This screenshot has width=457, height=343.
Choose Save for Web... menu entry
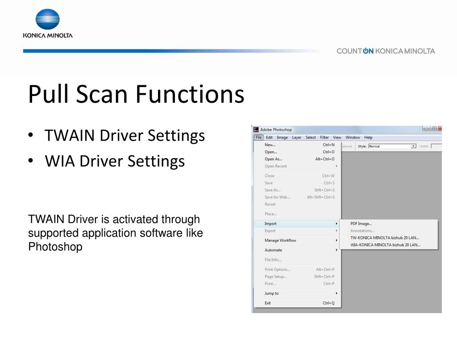[x=298, y=197]
